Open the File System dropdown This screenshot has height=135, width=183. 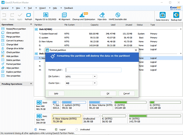tap(95, 77)
